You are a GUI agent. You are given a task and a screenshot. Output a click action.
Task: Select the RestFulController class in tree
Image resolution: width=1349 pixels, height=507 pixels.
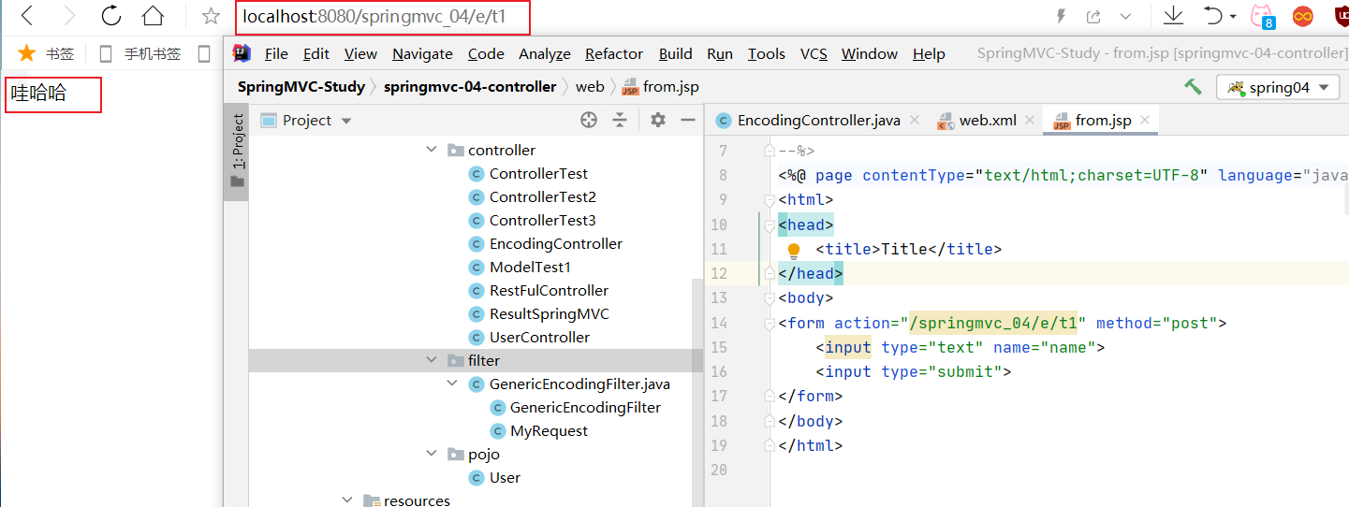[x=549, y=290]
